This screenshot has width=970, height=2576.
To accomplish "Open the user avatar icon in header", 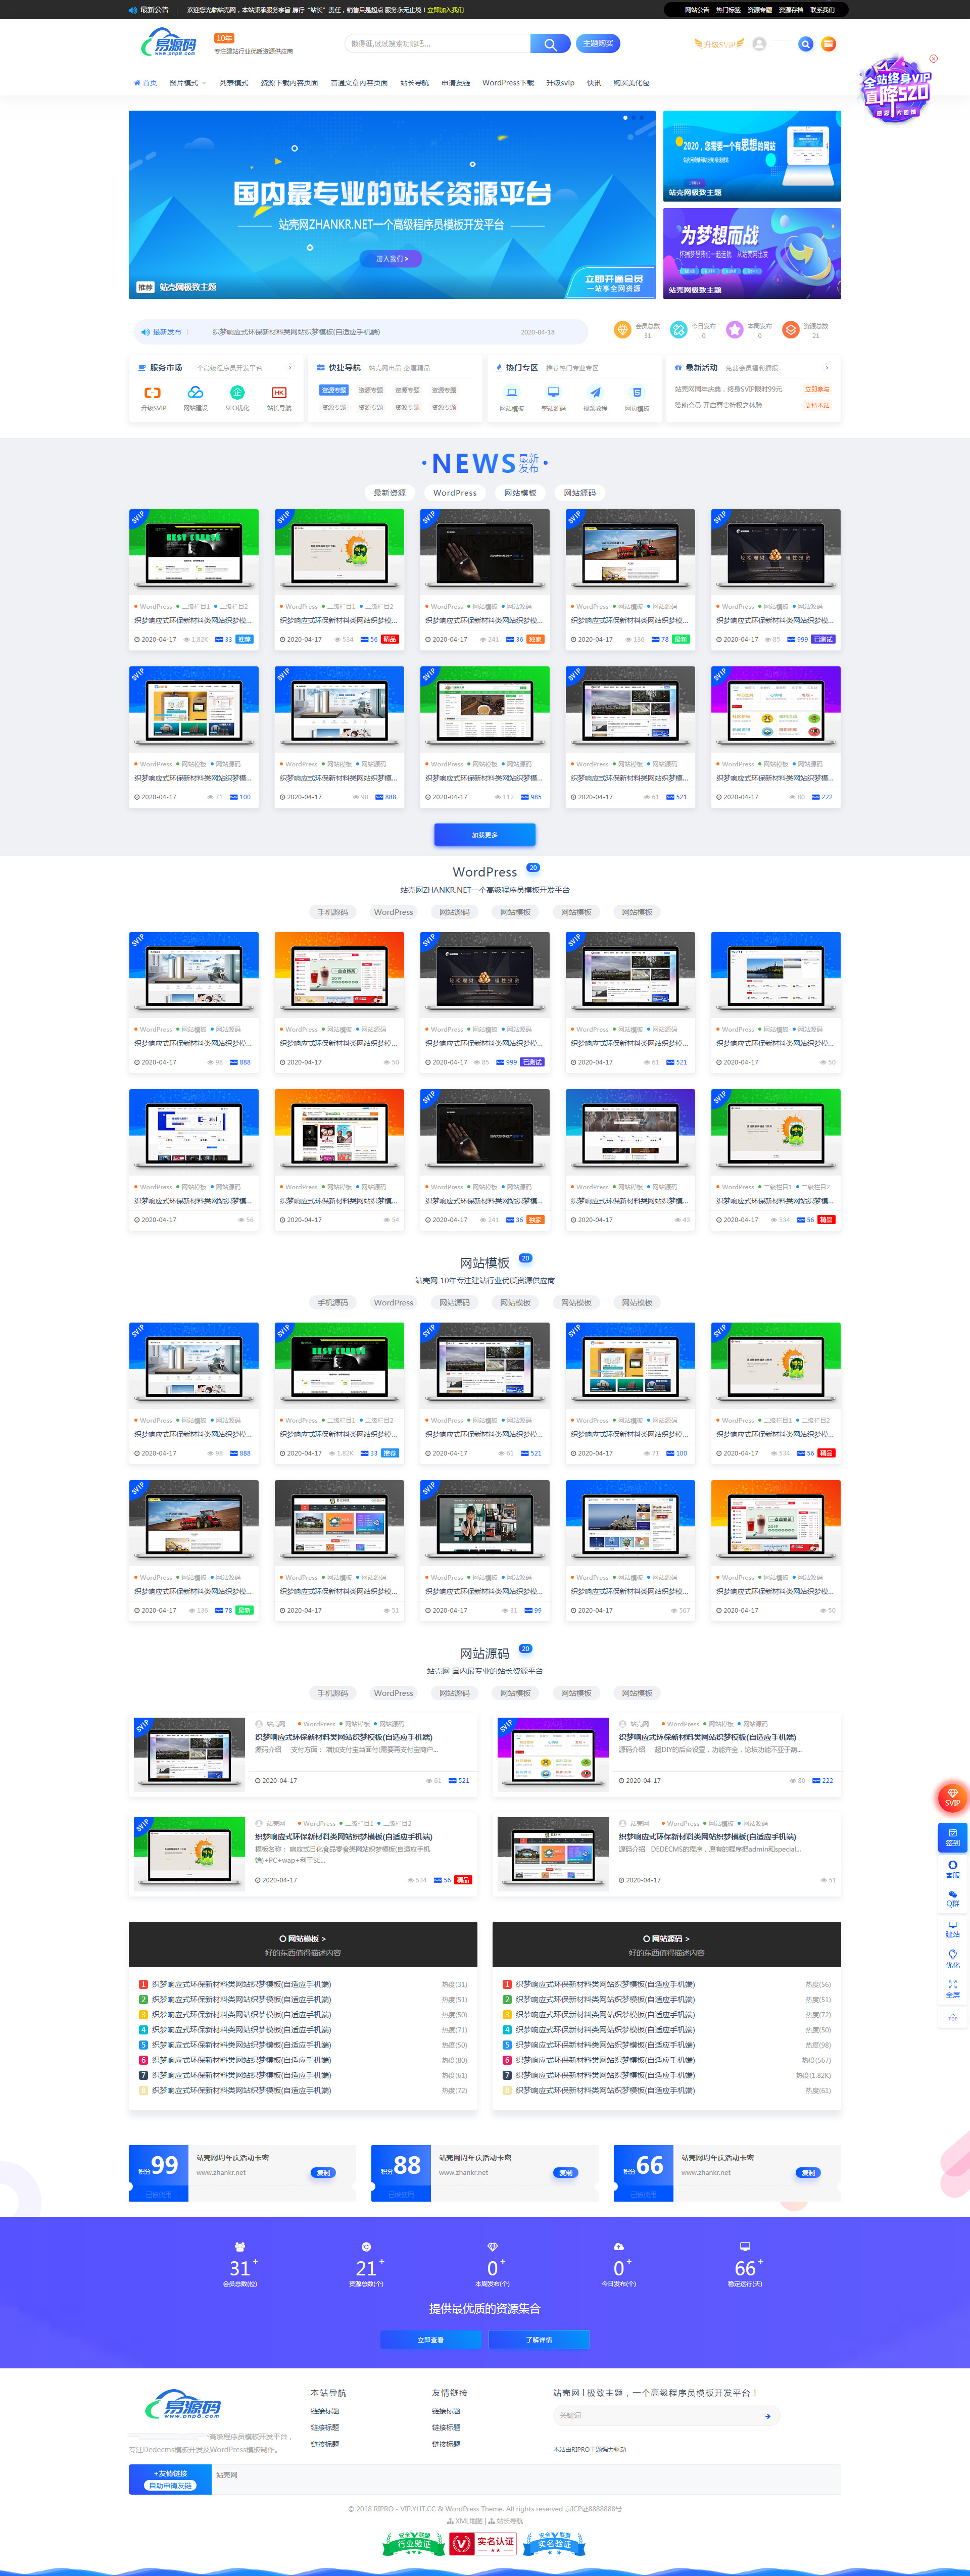I will pos(759,44).
